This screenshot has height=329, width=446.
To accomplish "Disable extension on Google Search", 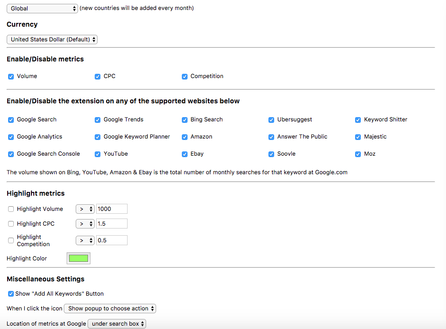I will pos(11,120).
